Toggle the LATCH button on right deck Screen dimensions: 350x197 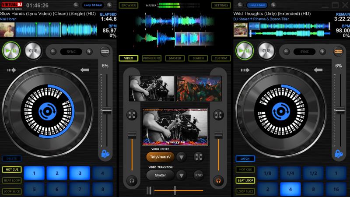point(245,158)
